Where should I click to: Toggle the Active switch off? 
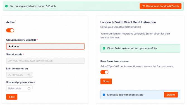(x=10, y=30)
